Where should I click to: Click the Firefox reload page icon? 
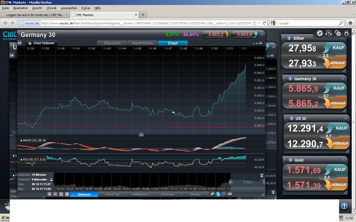[x=264, y=23]
